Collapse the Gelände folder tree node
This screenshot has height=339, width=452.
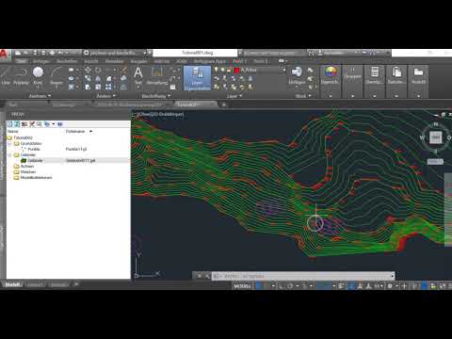pos(9,154)
